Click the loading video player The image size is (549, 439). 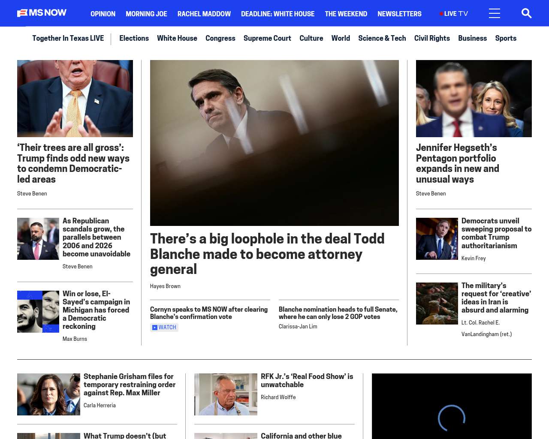tap(452, 406)
